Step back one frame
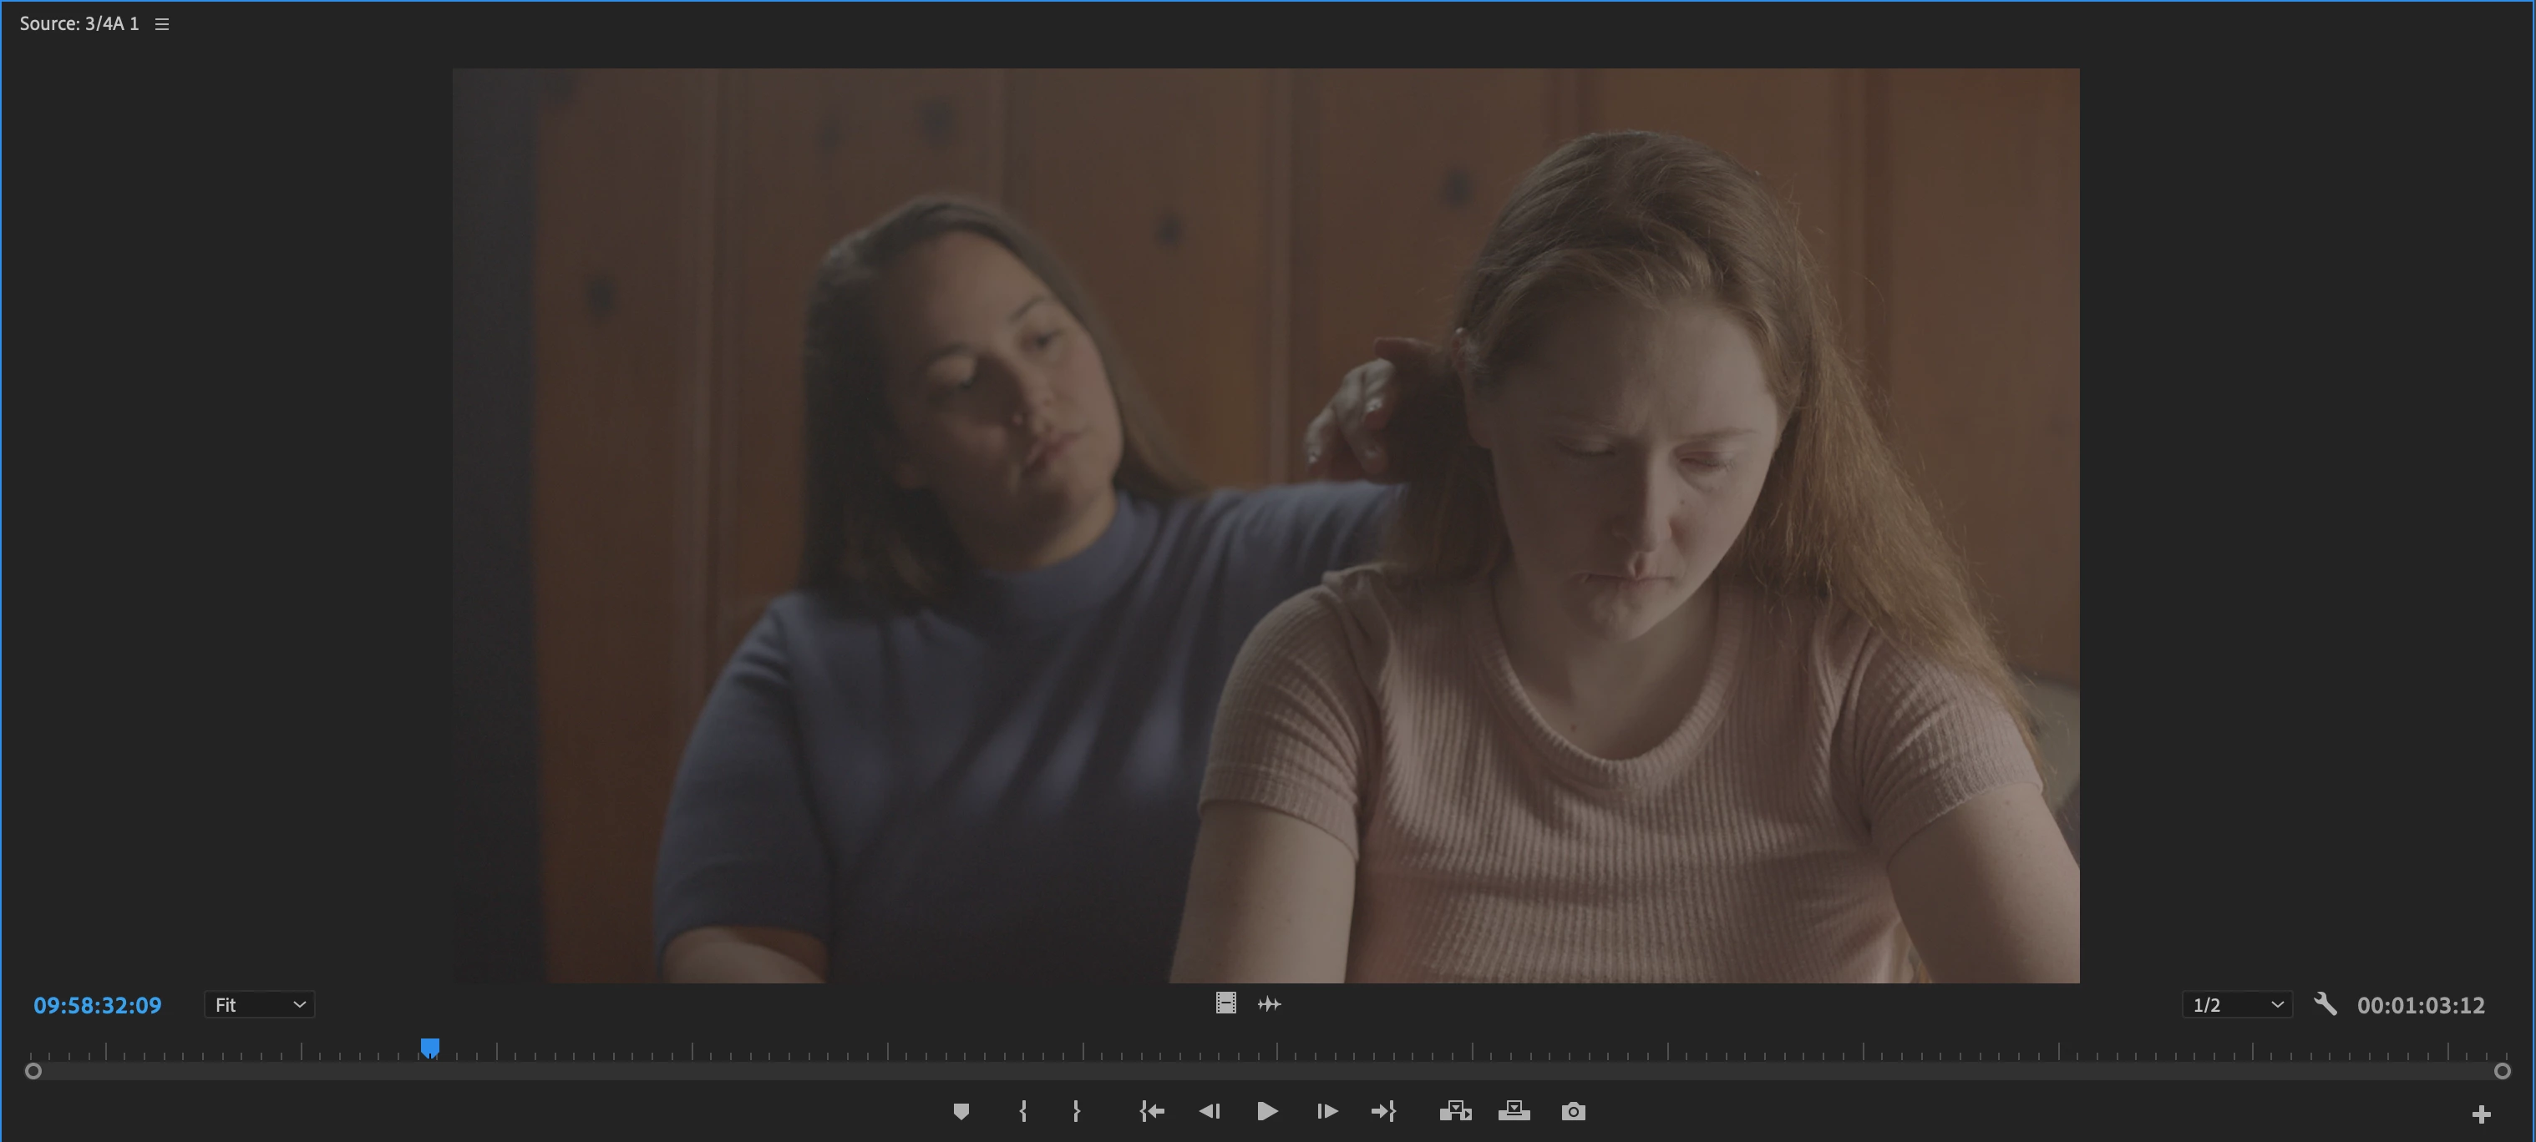This screenshot has width=2536, height=1142. (x=1209, y=1111)
